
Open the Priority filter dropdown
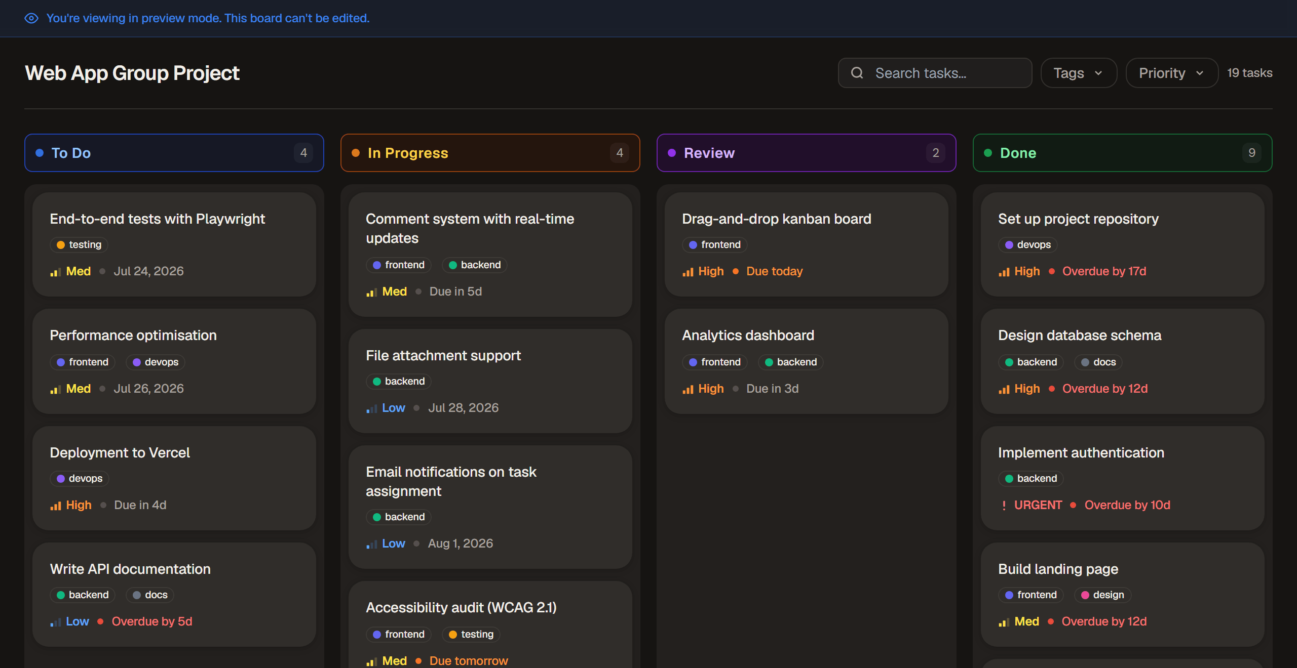[x=1172, y=73]
